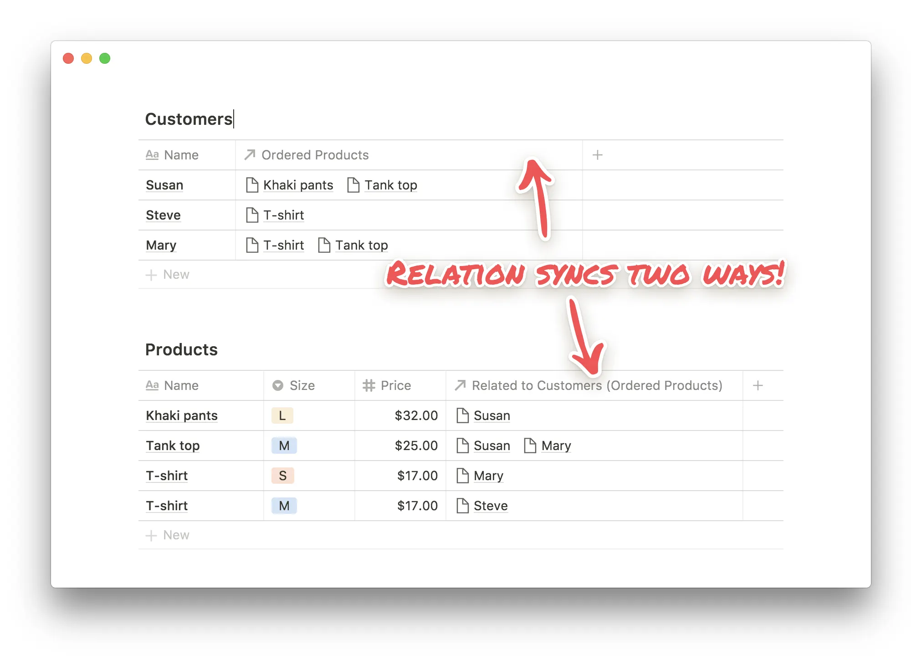Select the S size tag for T-shirt

coord(282,476)
